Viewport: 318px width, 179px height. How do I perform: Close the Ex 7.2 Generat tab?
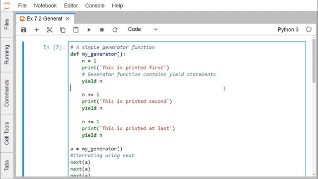pos(68,19)
